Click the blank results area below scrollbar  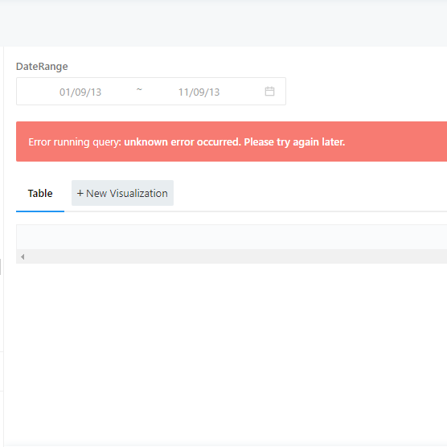tap(225, 354)
